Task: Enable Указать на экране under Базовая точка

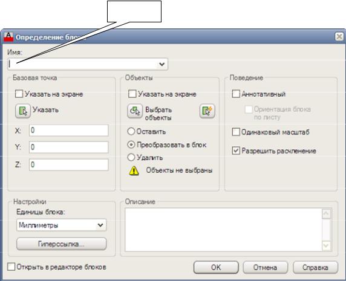Action: (19, 94)
